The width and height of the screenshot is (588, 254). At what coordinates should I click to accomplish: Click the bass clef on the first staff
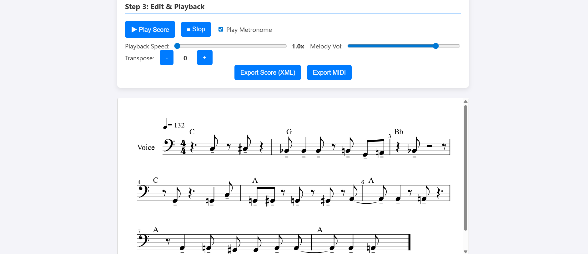(169, 145)
